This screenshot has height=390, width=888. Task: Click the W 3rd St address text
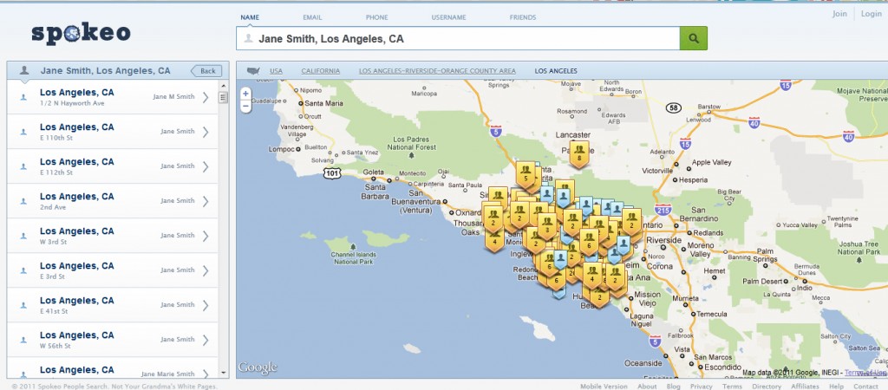pyautogui.click(x=53, y=242)
